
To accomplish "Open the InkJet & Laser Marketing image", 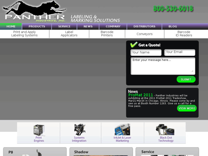I will (122, 130).
